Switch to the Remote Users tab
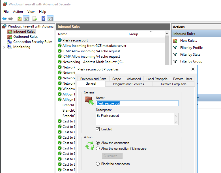221x173 pixels. coord(183,79)
